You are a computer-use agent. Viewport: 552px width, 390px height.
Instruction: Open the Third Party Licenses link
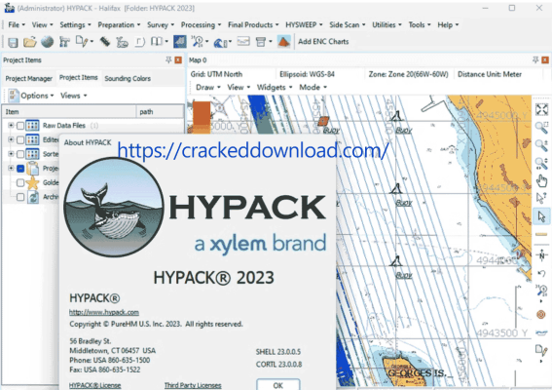(193, 385)
